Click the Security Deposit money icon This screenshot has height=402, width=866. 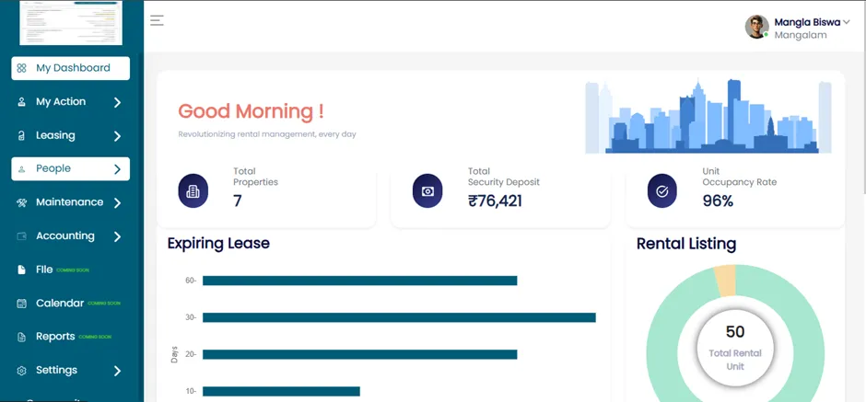click(x=427, y=190)
